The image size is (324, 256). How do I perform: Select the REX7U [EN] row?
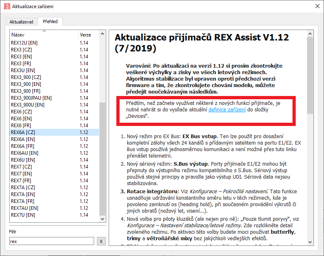click(x=55, y=215)
